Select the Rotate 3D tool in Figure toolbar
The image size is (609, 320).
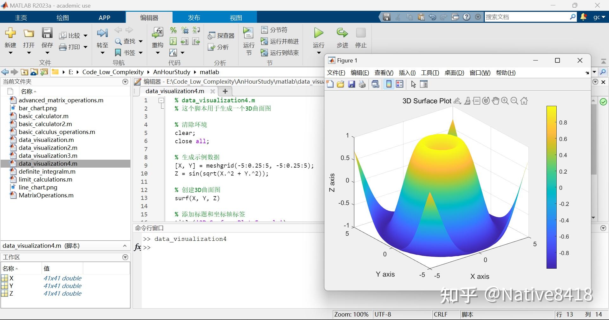[486, 101]
